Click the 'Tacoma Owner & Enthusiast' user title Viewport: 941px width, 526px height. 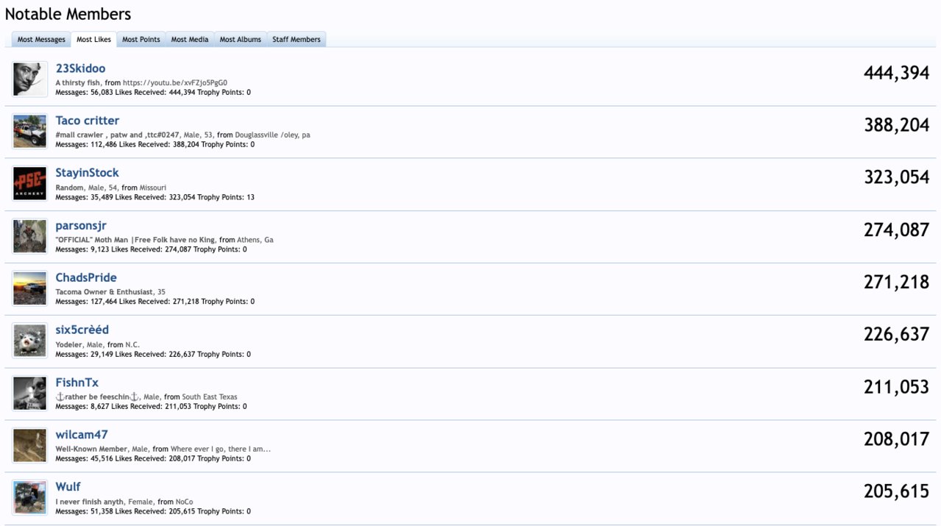(104, 293)
